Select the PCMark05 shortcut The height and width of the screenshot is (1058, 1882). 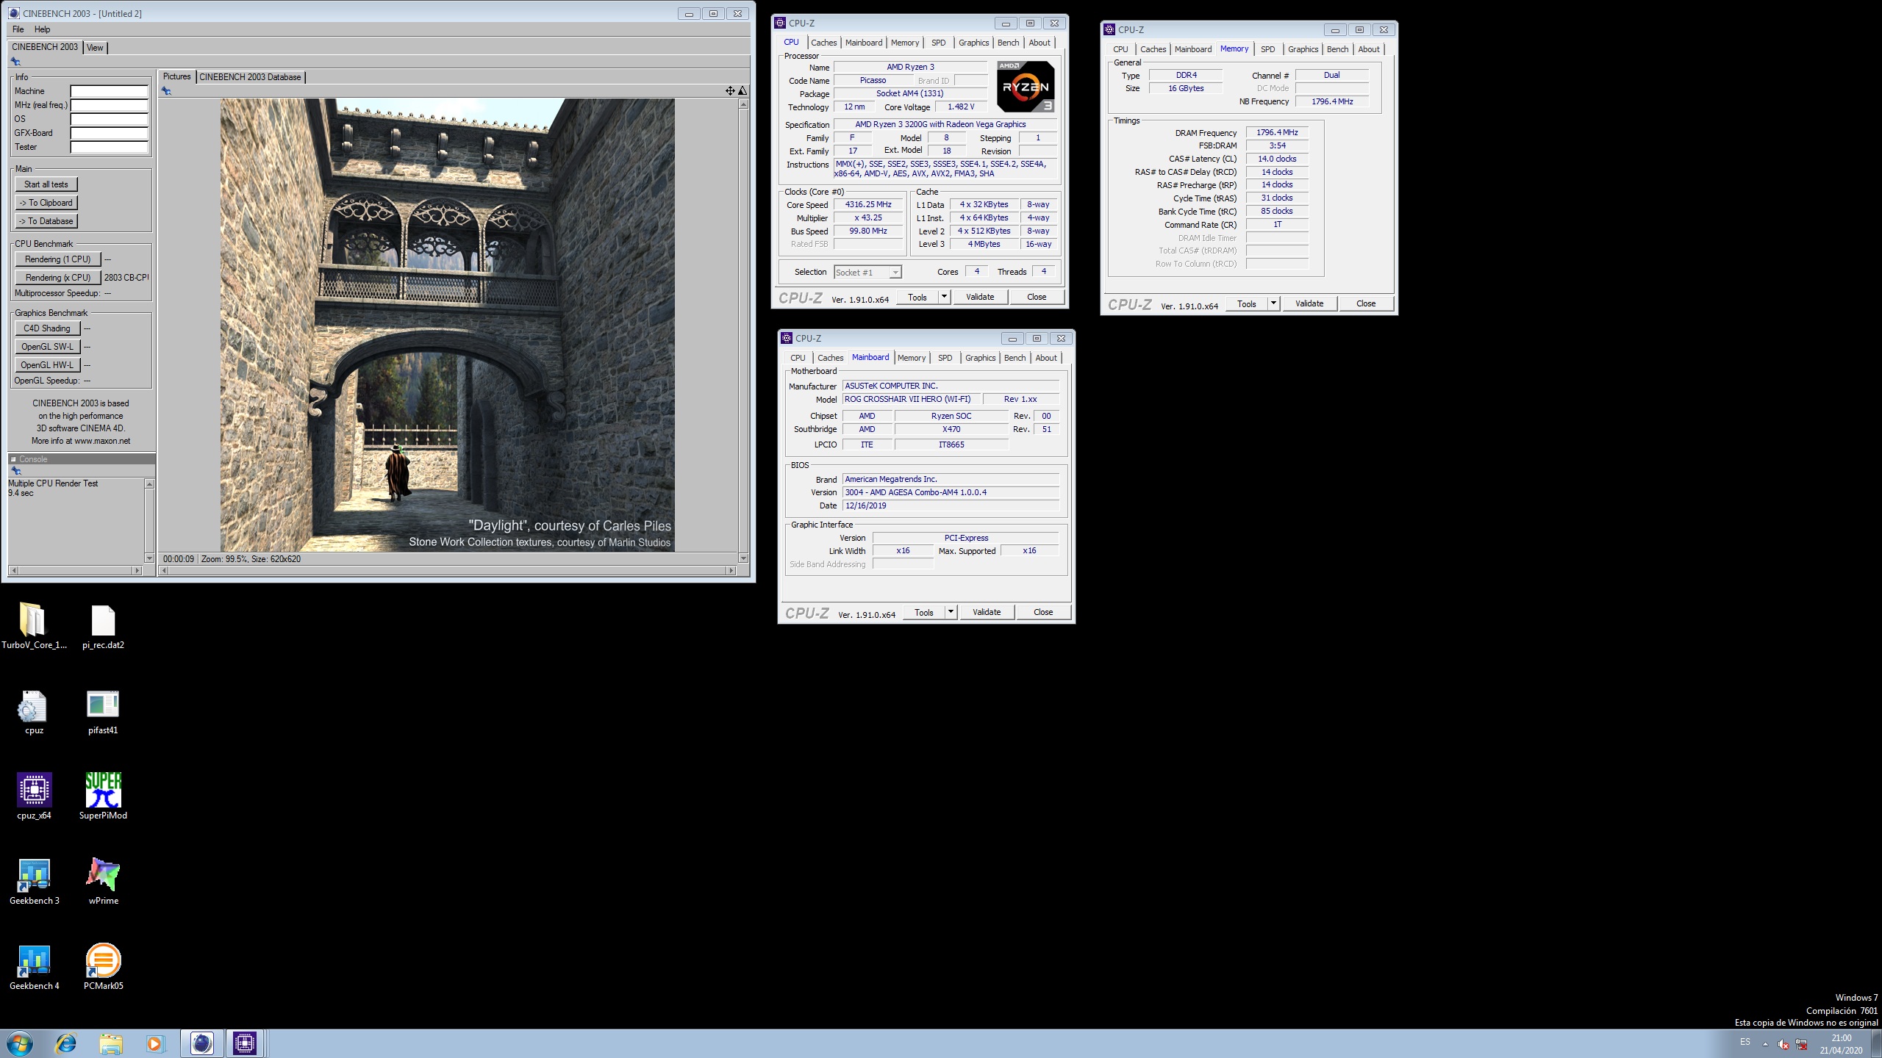(103, 967)
